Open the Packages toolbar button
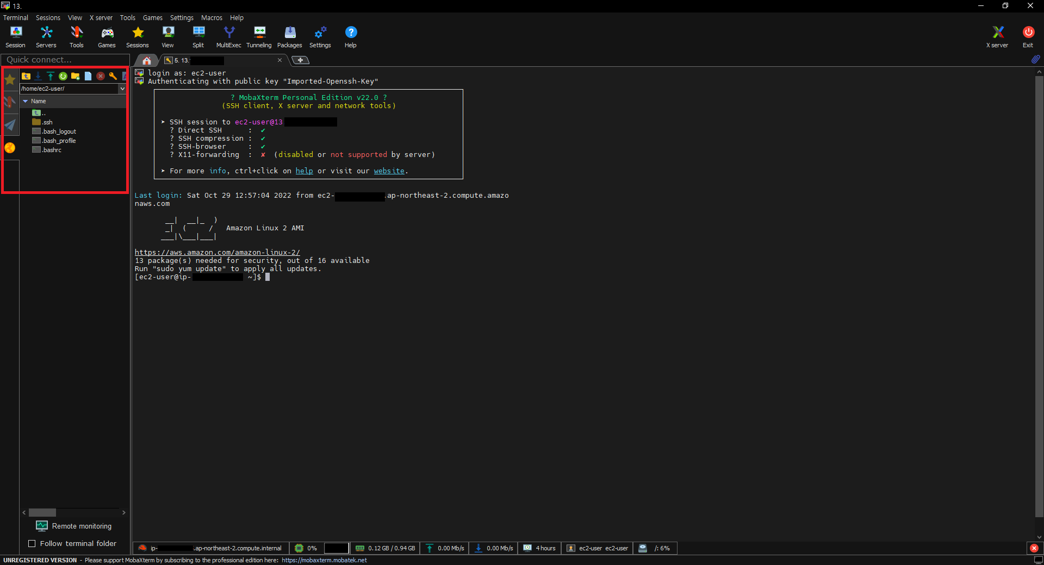Screen dimensions: 1044x565 [x=290, y=37]
